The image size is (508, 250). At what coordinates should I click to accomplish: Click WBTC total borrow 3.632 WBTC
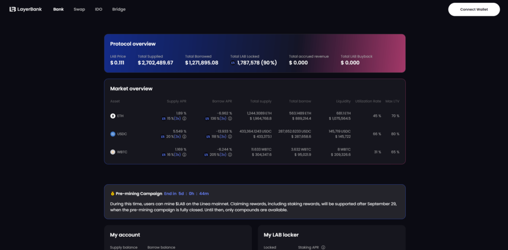point(301,150)
